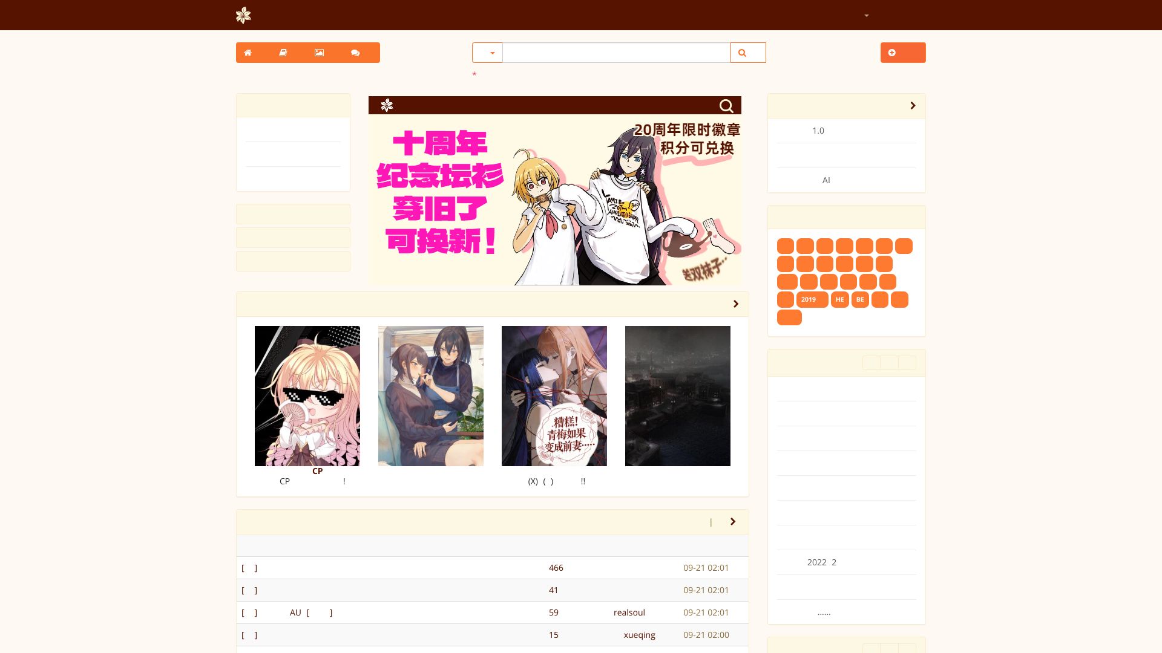Open the account dropdown caret in top bar
The width and height of the screenshot is (1162, 653).
[867, 16]
